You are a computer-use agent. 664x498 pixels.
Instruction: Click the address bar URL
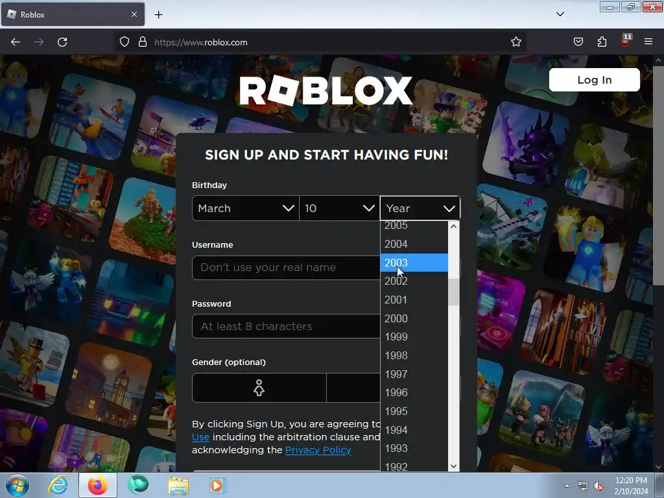pyautogui.click(x=201, y=42)
